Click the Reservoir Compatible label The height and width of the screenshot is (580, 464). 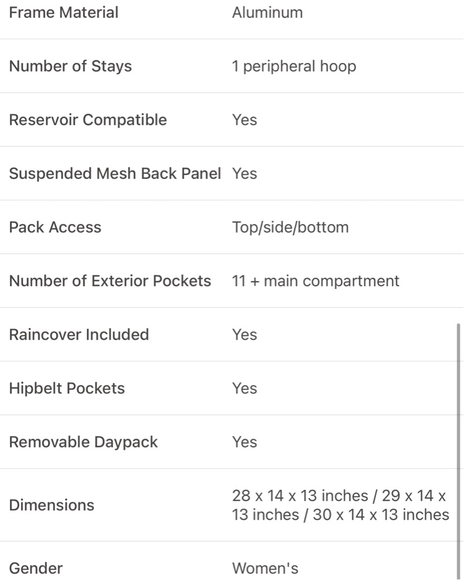[88, 120]
